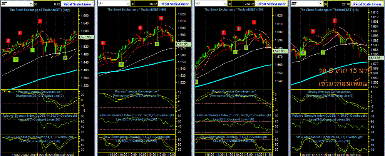Click Recal Scale-Linear on the day chart
Image resolution: width=385 pixels, height=156 pixels.
pyautogui.click(x=77, y=4)
